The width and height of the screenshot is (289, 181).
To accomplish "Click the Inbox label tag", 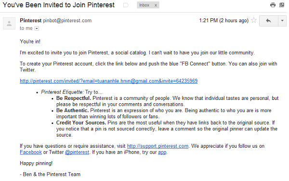I will tap(144, 5).
